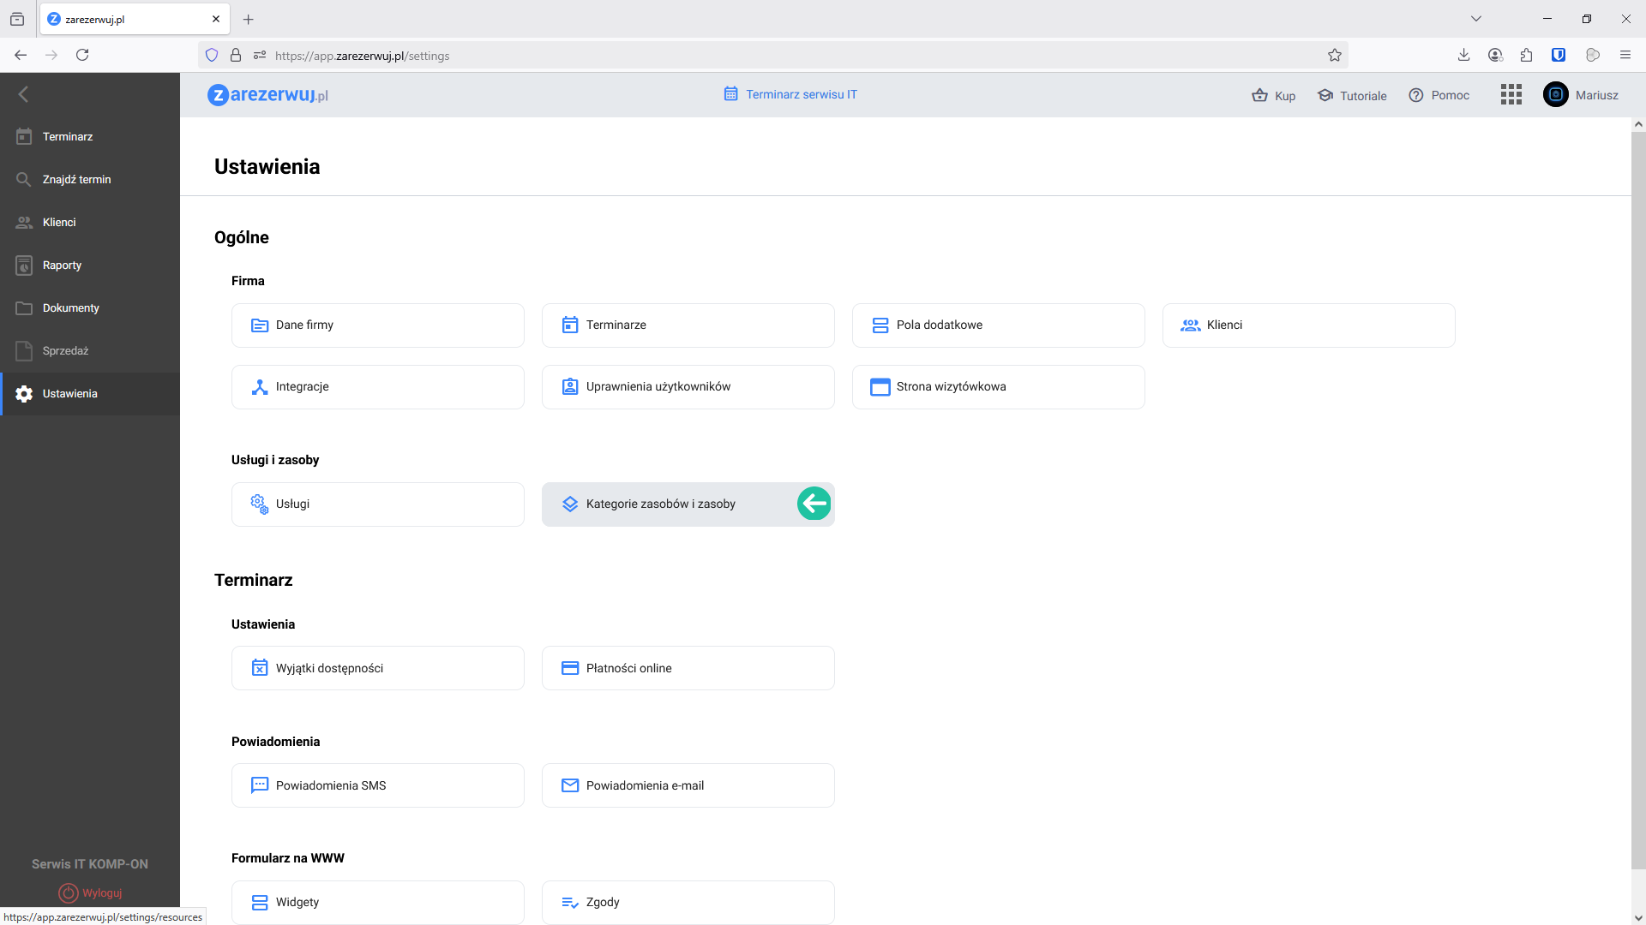
Task: Open the Firefox hamburger menu
Action: pos(1625,55)
